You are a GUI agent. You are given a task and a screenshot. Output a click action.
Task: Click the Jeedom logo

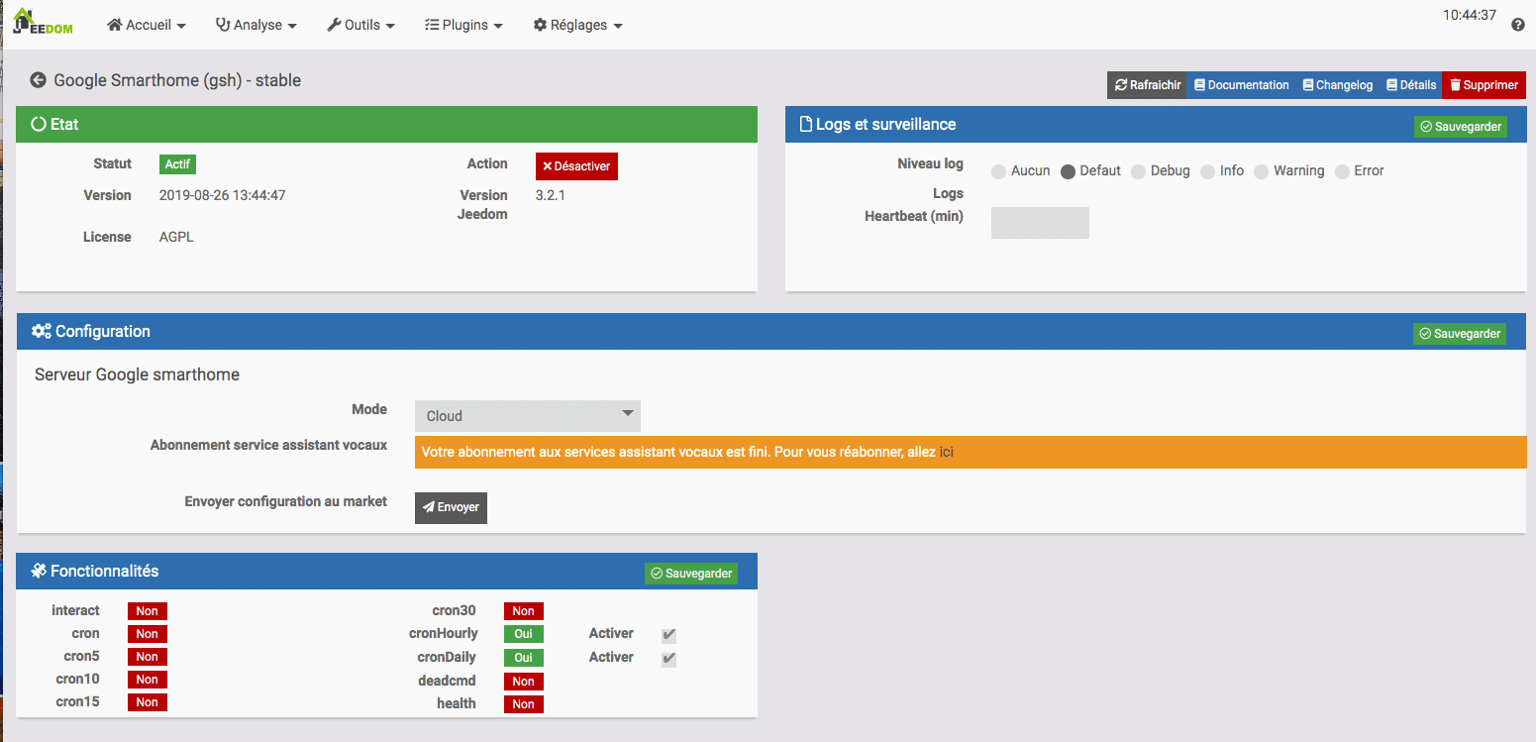(x=44, y=22)
